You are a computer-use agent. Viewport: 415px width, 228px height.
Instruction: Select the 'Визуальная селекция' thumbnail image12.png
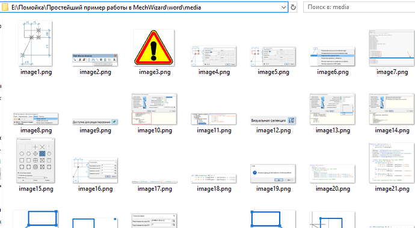tap(273, 120)
